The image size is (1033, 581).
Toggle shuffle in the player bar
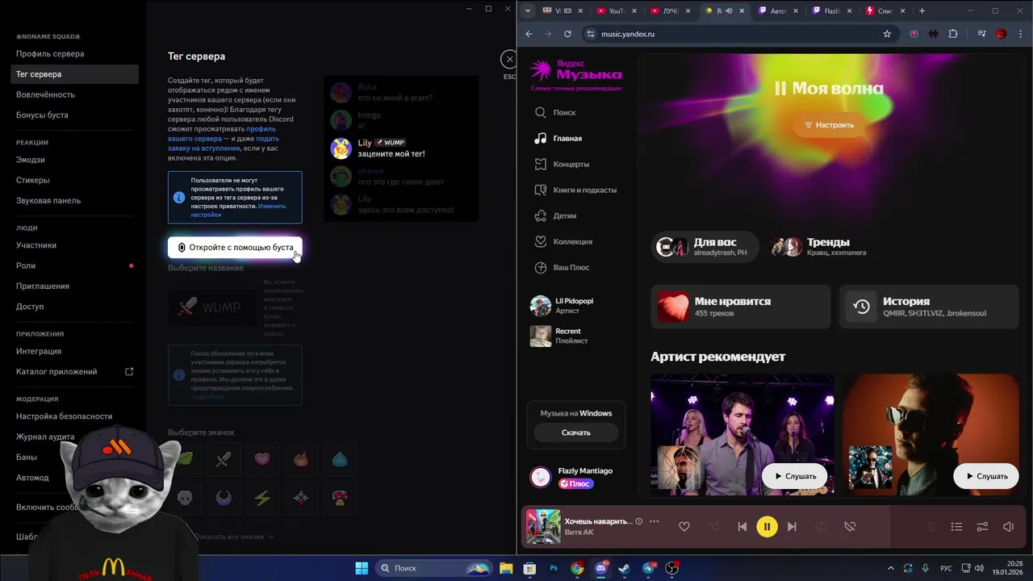point(713,527)
